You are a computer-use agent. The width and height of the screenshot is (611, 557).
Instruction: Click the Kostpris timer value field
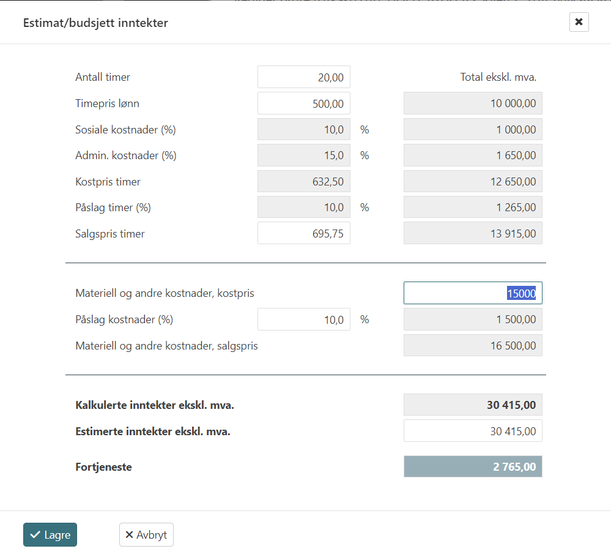[303, 182]
